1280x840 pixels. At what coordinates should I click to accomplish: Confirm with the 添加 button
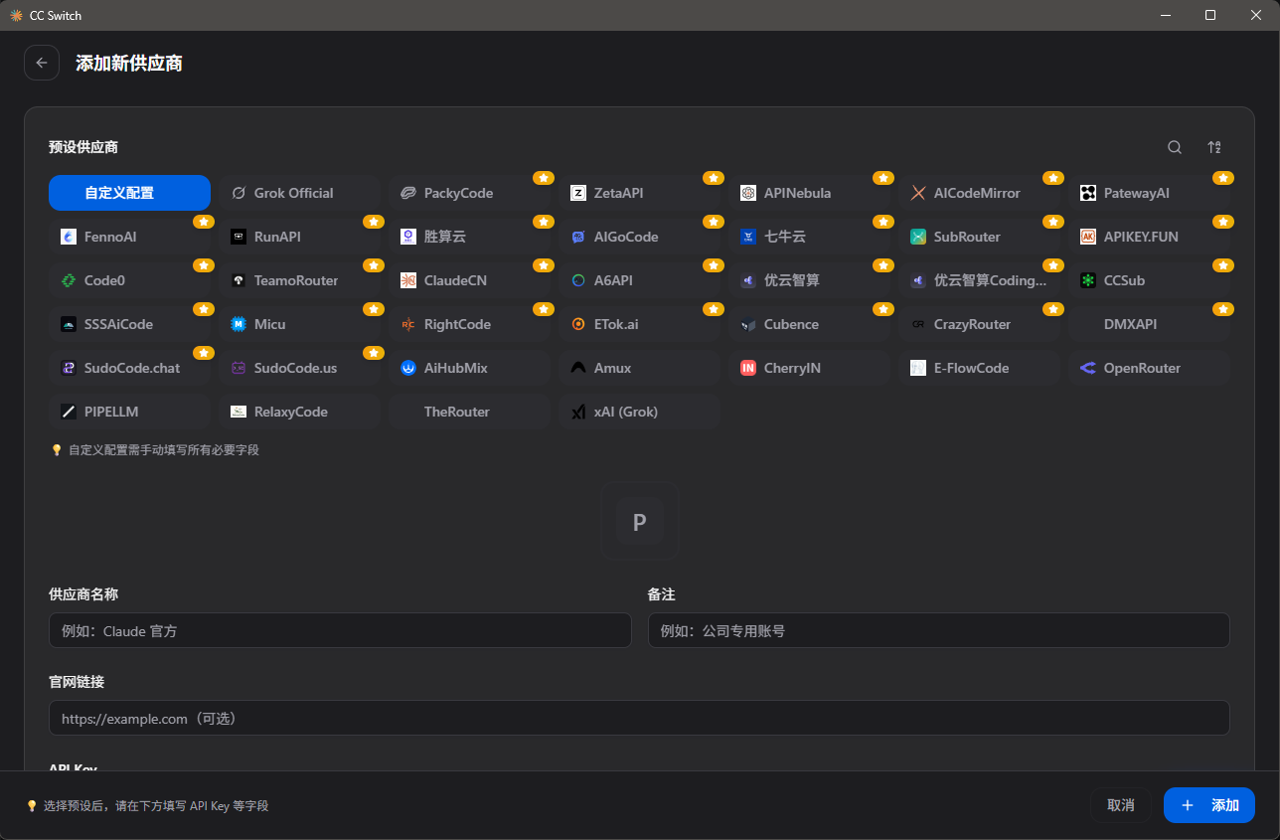point(1209,805)
